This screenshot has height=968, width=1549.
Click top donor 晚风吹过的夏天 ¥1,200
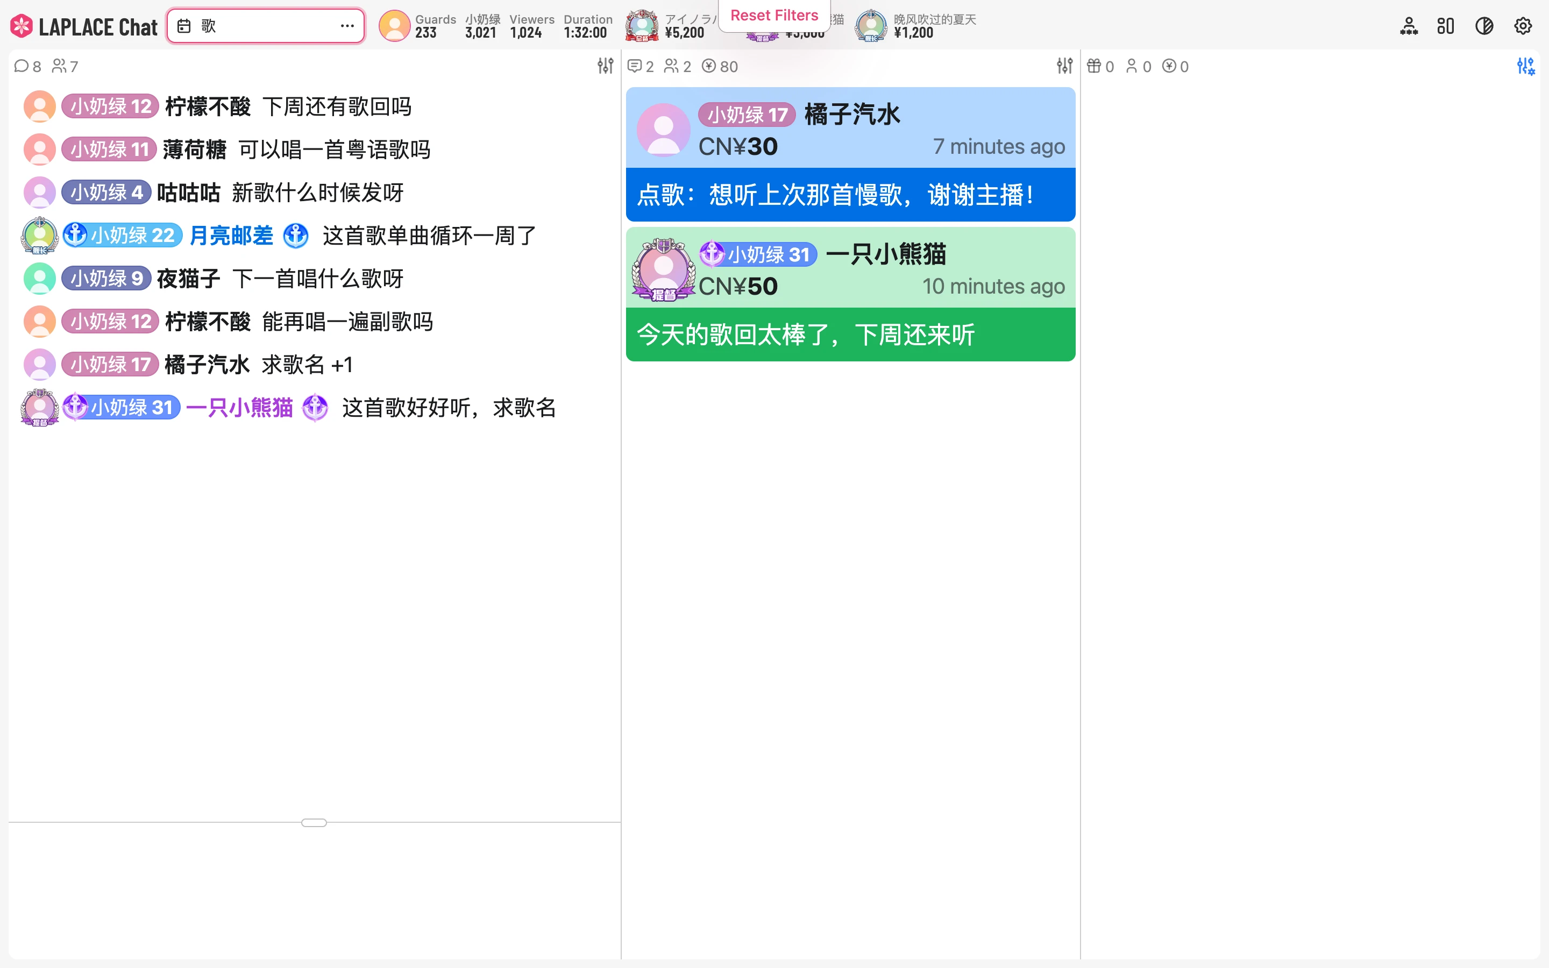point(916,26)
